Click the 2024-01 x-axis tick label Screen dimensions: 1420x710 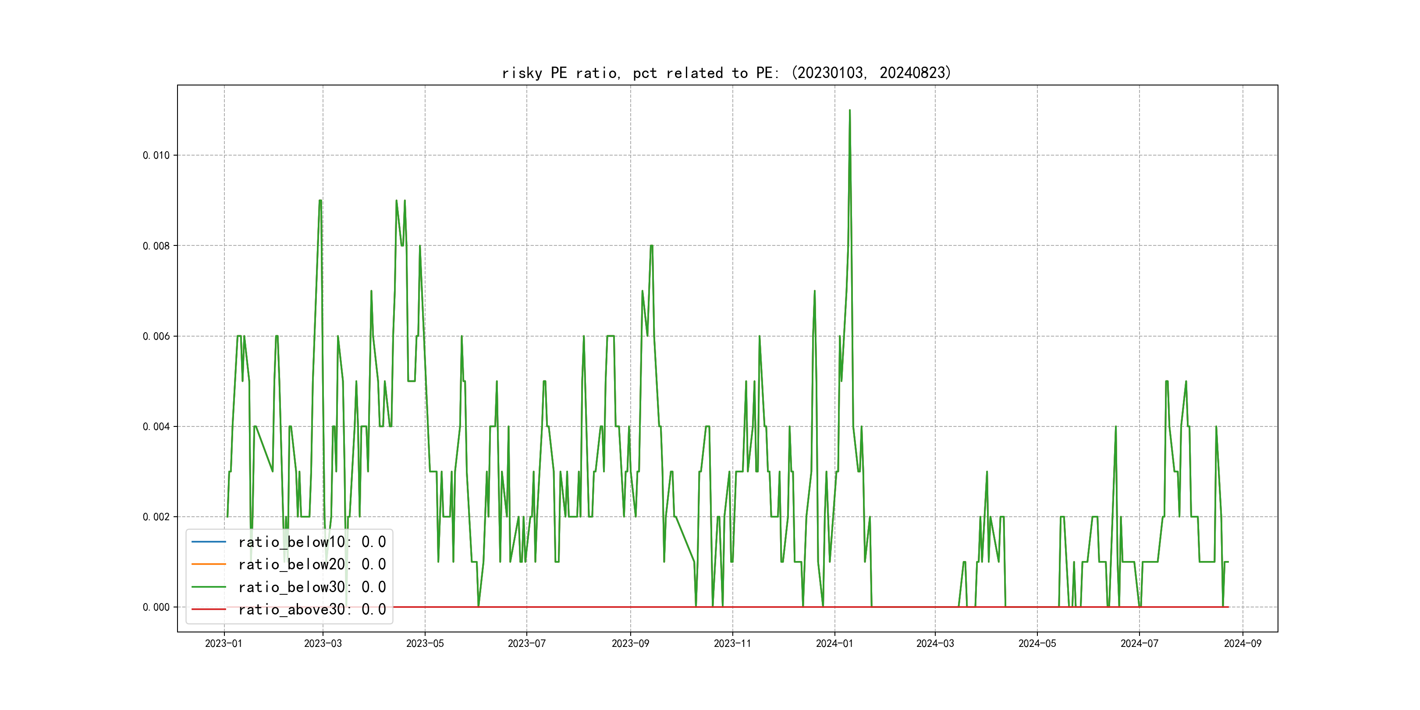pos(834,644)
